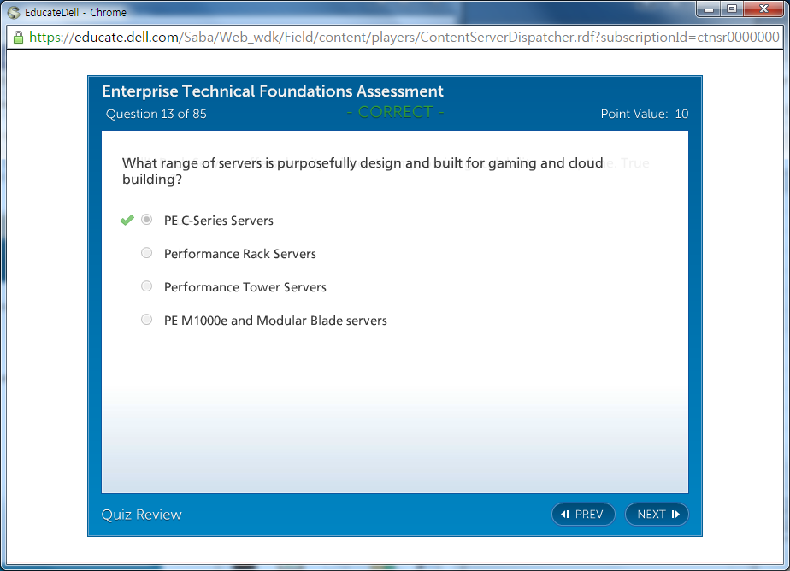Image resolution: width=790 pixels, height=571 pixels.
Task: Go to the next question with NEXT
Action: [657, 514]
